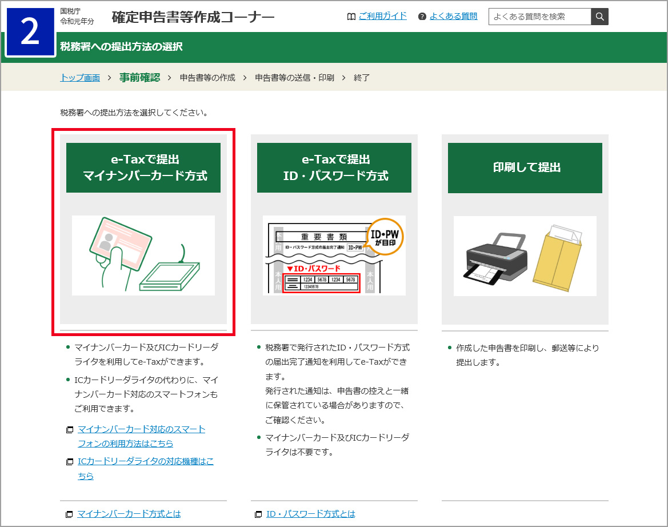Click text マイナンバーカード及びICカードリーダライタは不要です。
668x527 pixels.
coord(337,445)
